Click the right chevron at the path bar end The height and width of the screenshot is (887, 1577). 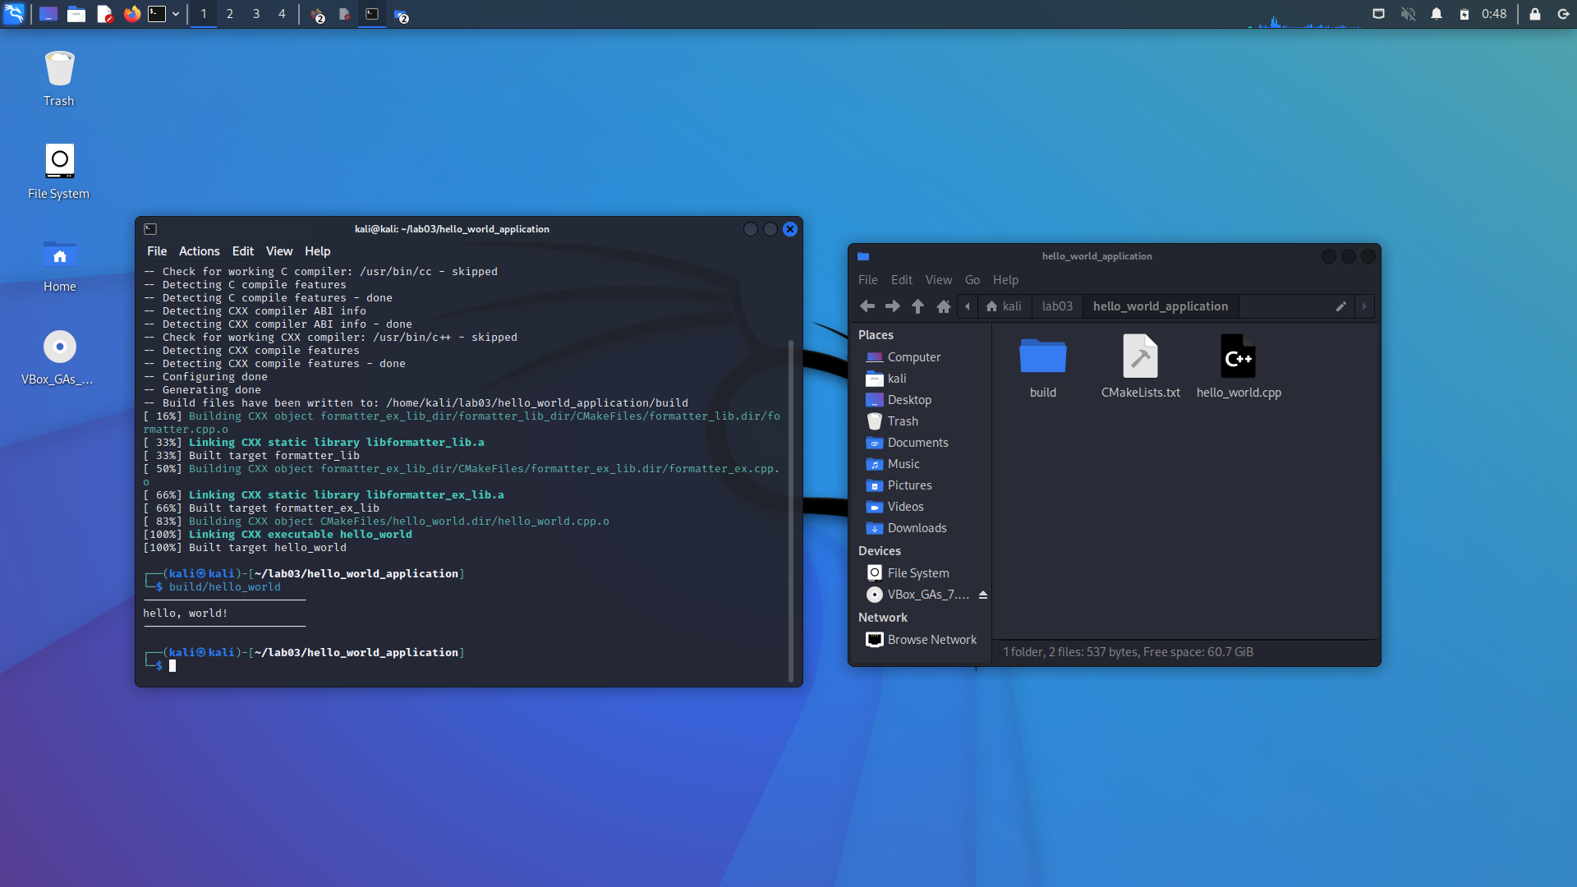point(1364,306)
